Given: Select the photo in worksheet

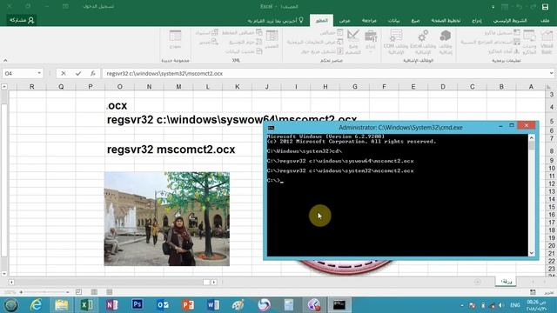Looking at the screenshot, I should tap(166, 218).
